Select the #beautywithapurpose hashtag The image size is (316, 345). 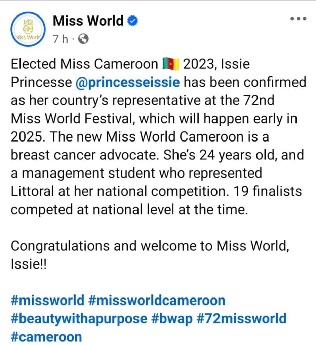79,318
